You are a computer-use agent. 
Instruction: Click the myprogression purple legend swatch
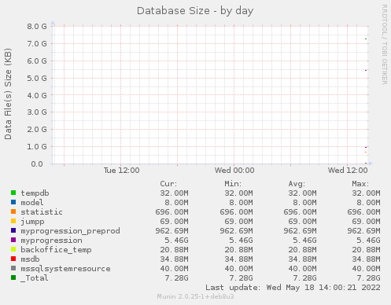[x=13, y=240]
